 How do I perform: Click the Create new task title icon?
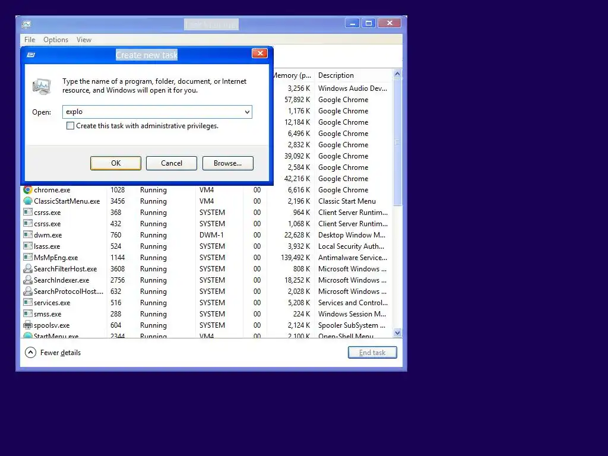pyautogui.click(x=31, y=55)
